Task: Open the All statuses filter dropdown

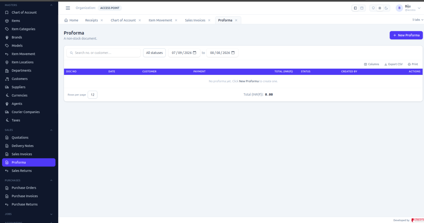Action: tap(154, 53)
